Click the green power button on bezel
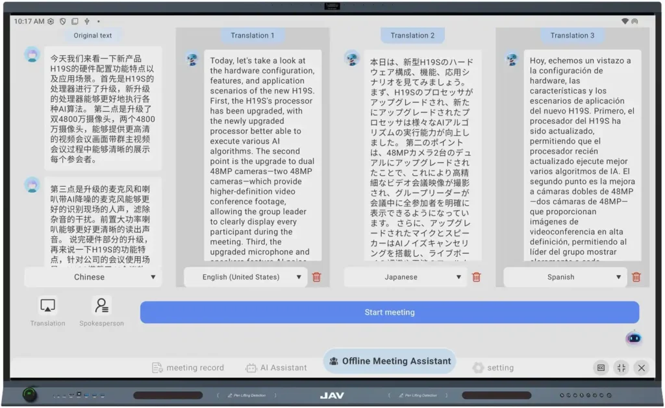The width and height of the screenshot is (665, 408). point(29,395)
